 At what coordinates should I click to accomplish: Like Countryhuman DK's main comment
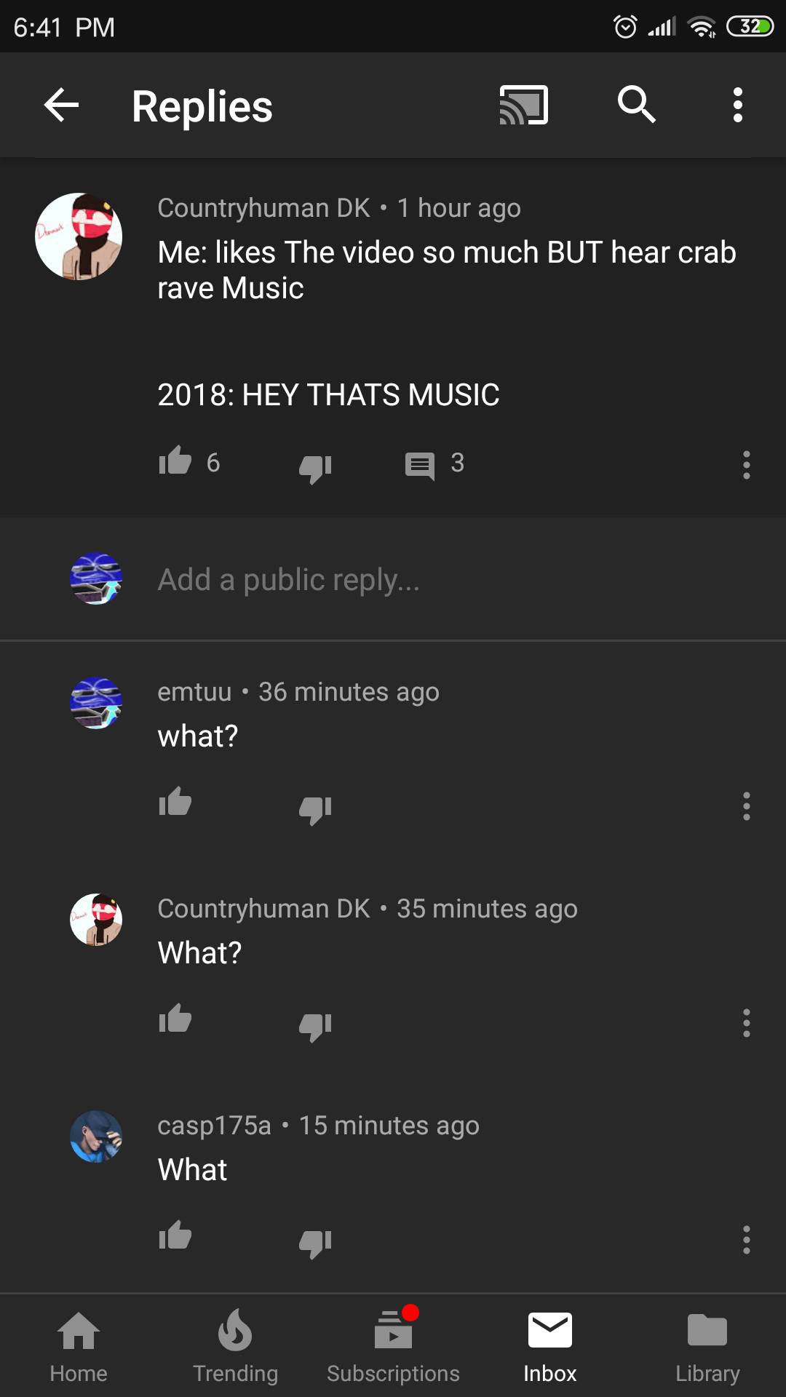pyautogui.click(x=175, y=461)
